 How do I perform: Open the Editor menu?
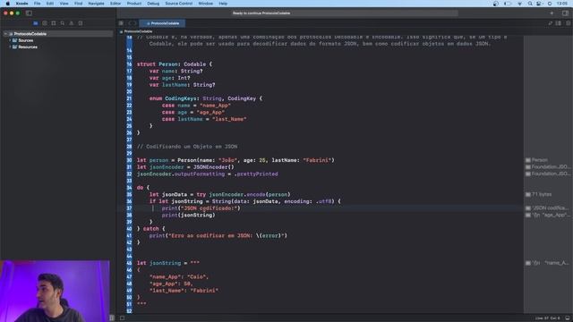115,4
